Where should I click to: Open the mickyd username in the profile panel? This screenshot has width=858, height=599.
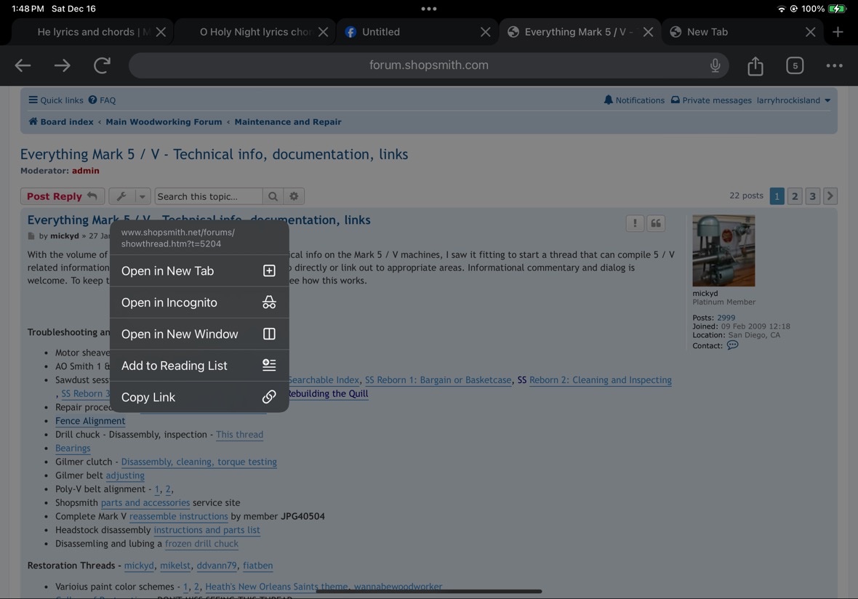[705, 293]
